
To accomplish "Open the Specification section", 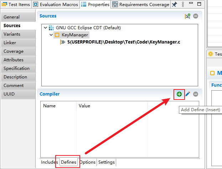I will (18, 68).
